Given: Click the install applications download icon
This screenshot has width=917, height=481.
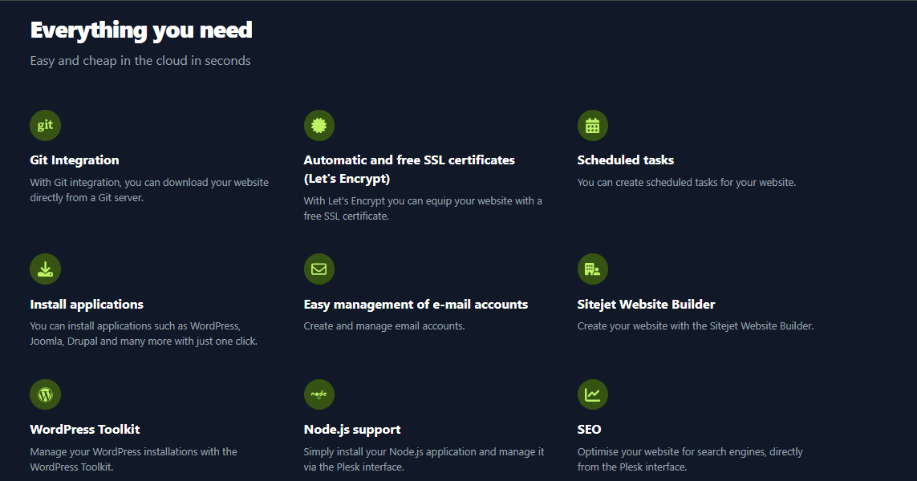Looking at the screenshot, I should tap(45, 269).
